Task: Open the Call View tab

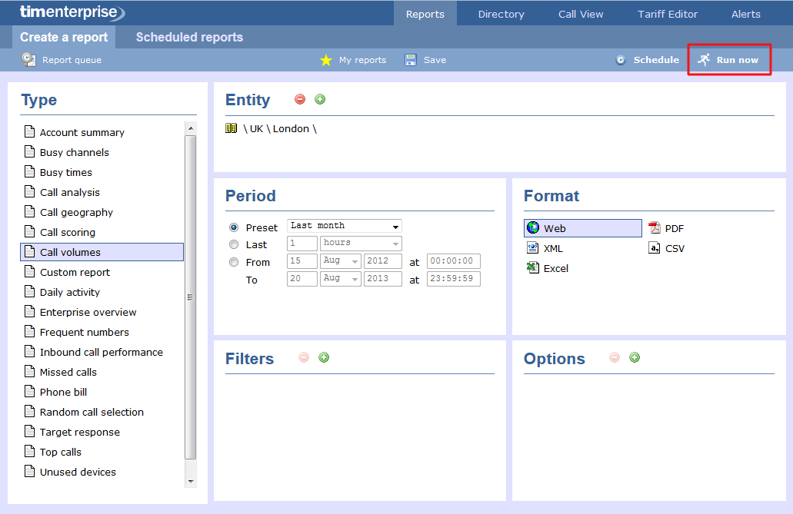Action: coord(581,14)
